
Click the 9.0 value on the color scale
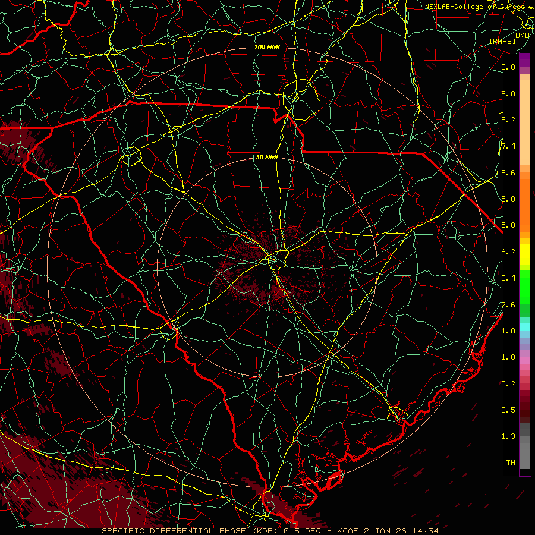pyautogui.click(x=508, y=93)
